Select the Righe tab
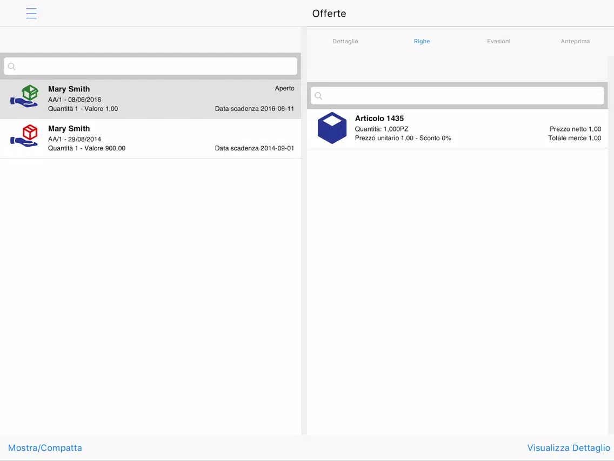The image size is (614, 461). click(422, 41)
